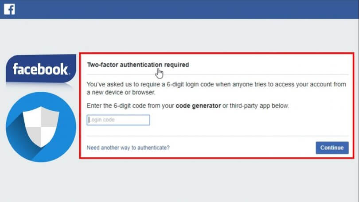The image size is (359, 202).
Task: Click the facebook wordmark banner
Action: pos(40,69)
